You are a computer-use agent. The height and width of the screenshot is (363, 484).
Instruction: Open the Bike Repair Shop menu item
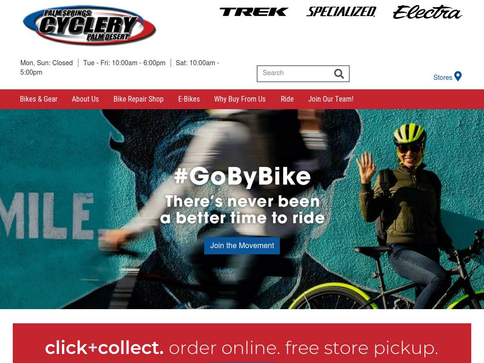pyautogui.click(x=138, y=99)
